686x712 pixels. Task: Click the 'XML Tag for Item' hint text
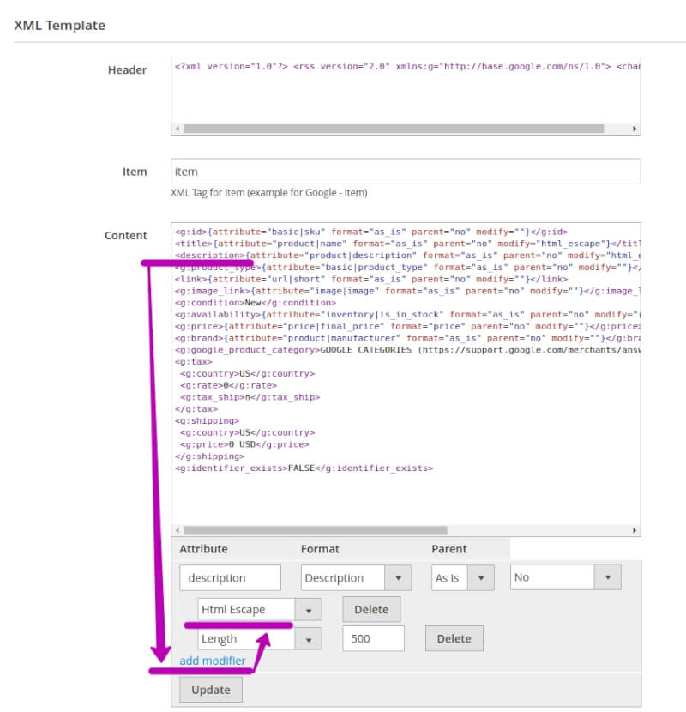point(269,192)
